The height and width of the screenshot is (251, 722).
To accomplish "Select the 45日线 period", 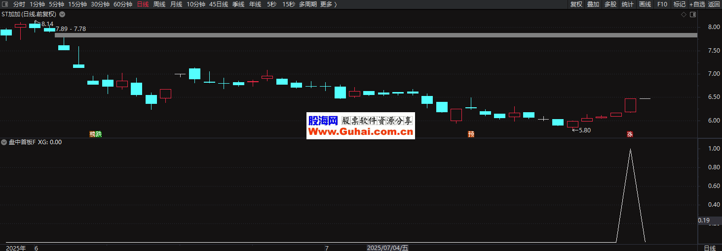I will 219,4.
